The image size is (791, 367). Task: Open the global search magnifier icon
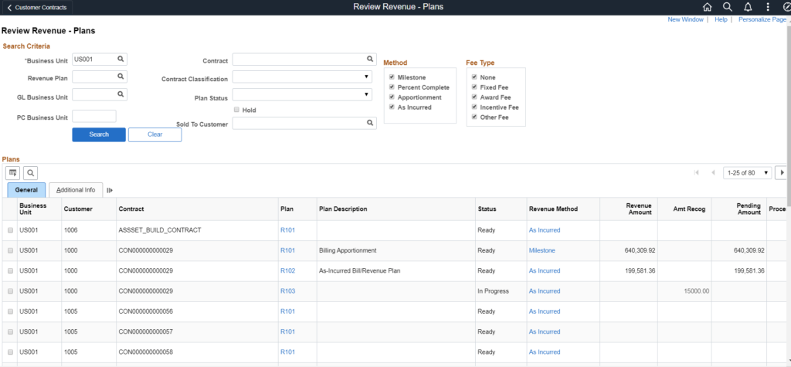pyautogui.click(x=727, y=7)
